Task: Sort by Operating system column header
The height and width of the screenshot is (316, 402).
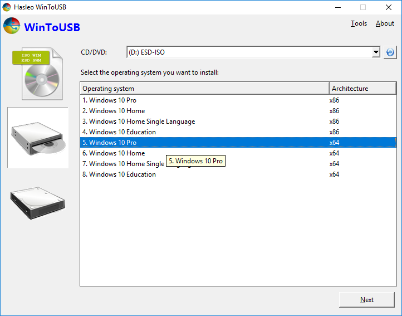Action: coord(204,88)
